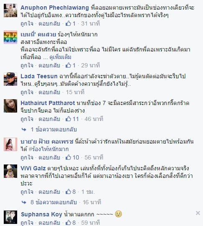Like Lada Teesun's comment via ถูกใจ

coord(27,92)
